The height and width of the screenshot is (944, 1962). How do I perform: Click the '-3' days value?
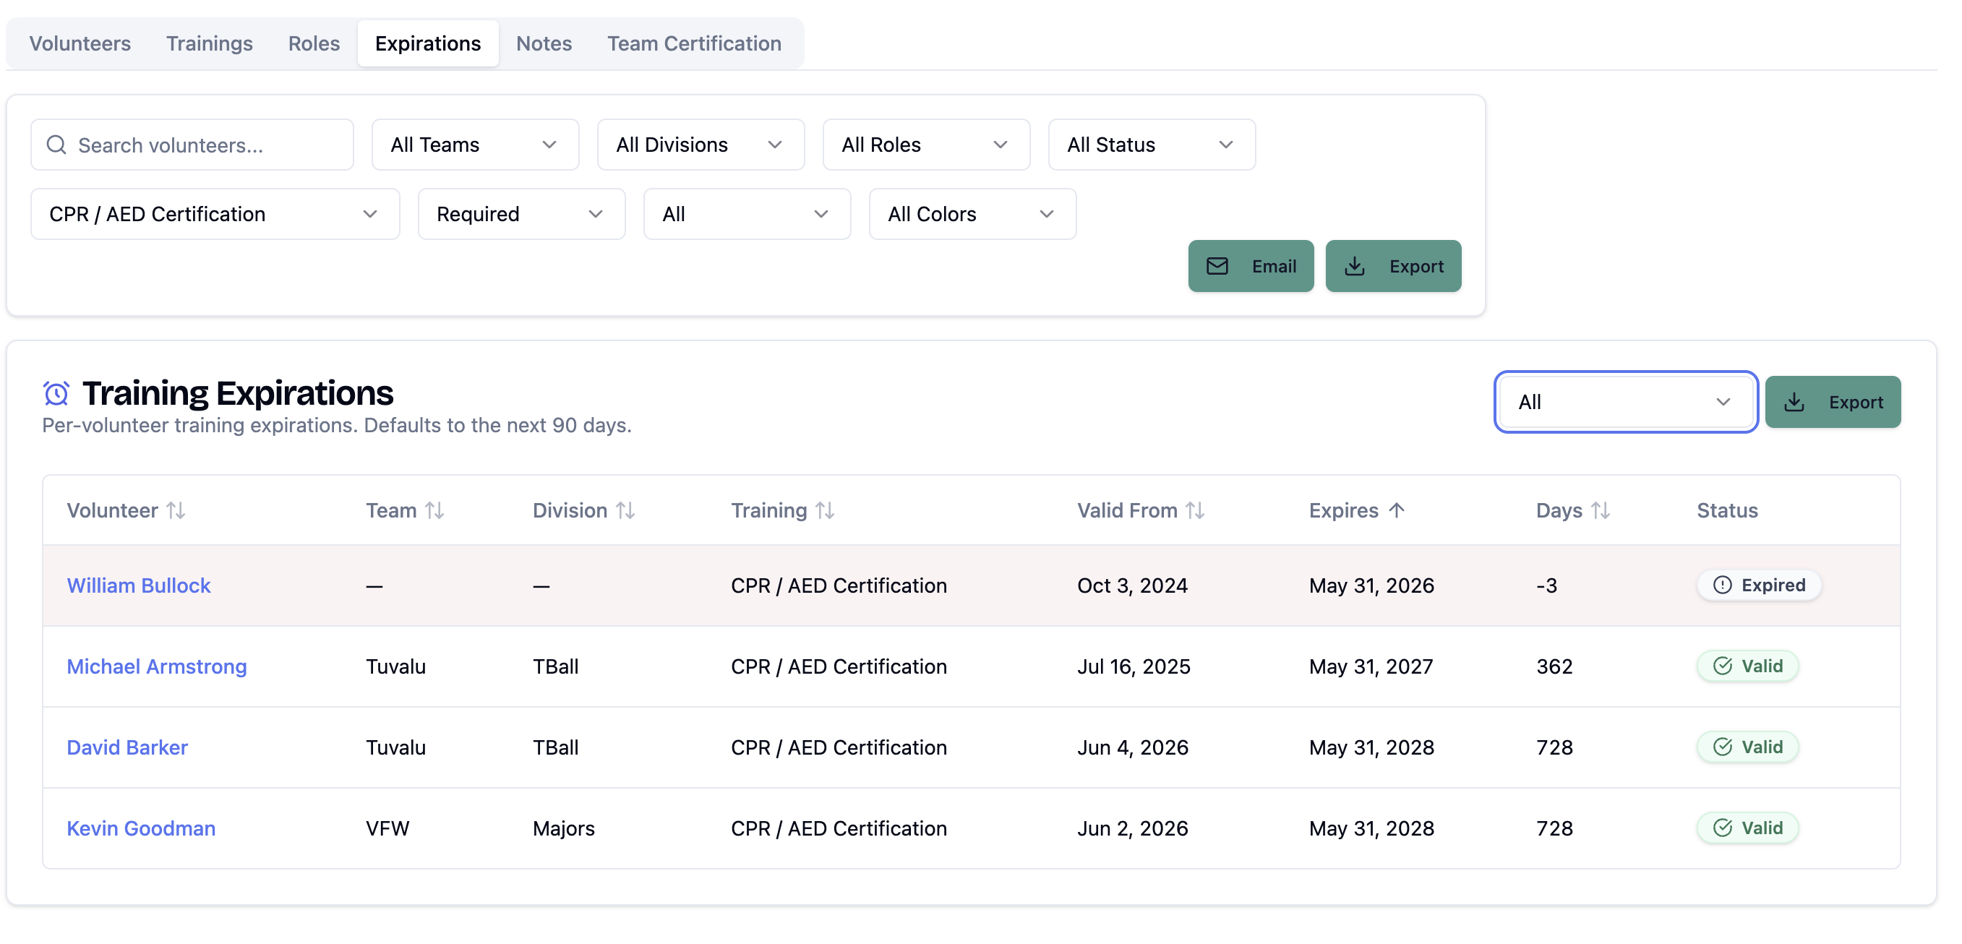(1546, 585)
